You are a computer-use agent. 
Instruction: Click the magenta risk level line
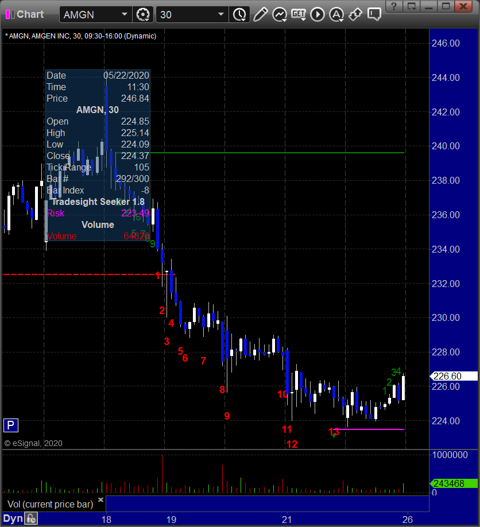(370, 429)
